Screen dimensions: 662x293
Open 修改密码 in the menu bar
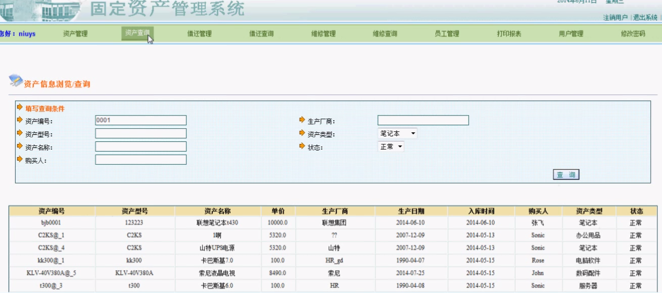click(633, 34)
